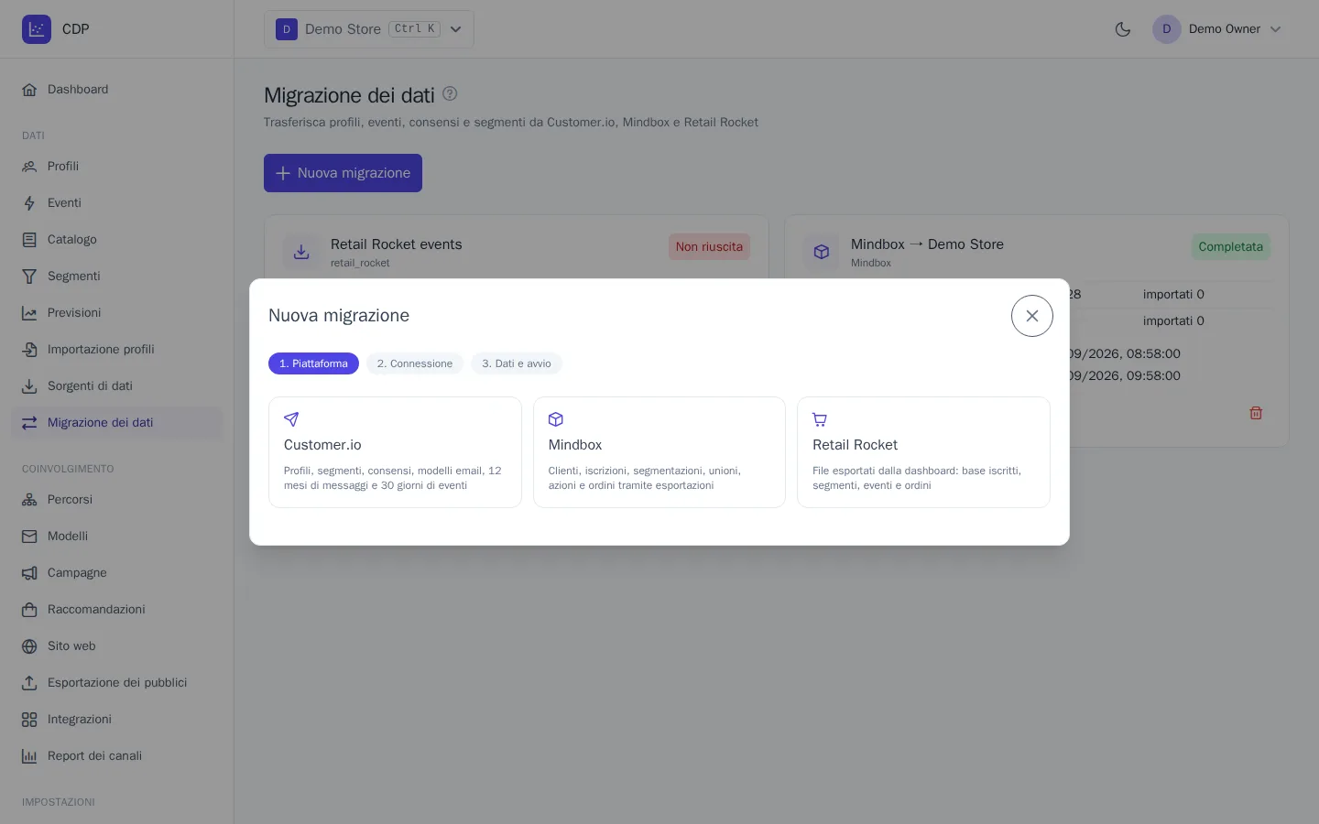The image size is (1319, 824).
Task: Click the Dashboard home icon
Action: tap(29, 90)
